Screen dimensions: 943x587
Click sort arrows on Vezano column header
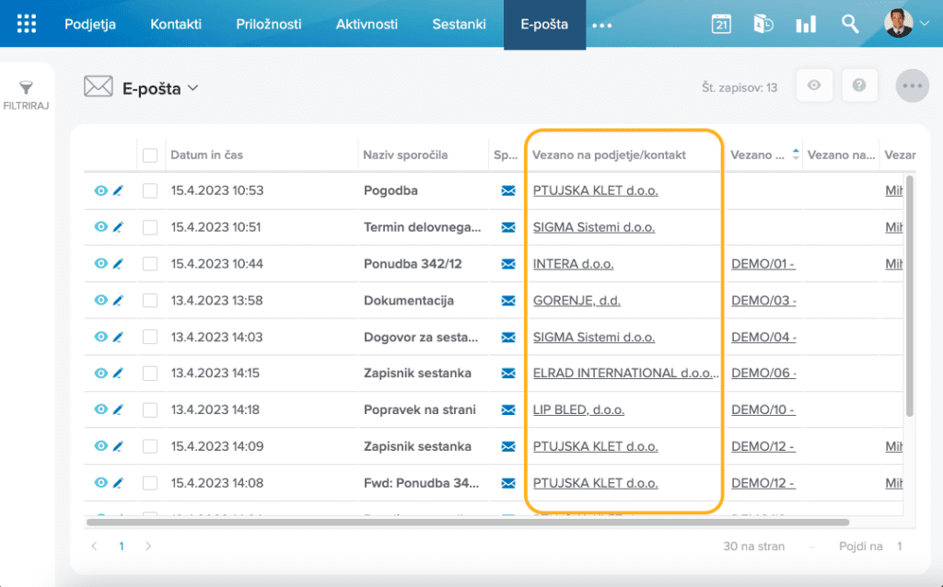coord(796,154)
